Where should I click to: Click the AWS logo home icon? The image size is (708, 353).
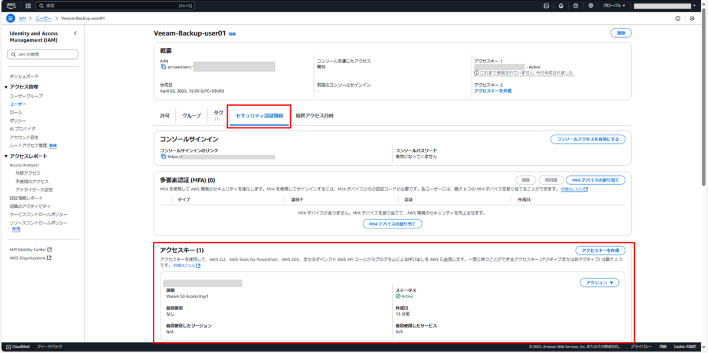[12, 5]
